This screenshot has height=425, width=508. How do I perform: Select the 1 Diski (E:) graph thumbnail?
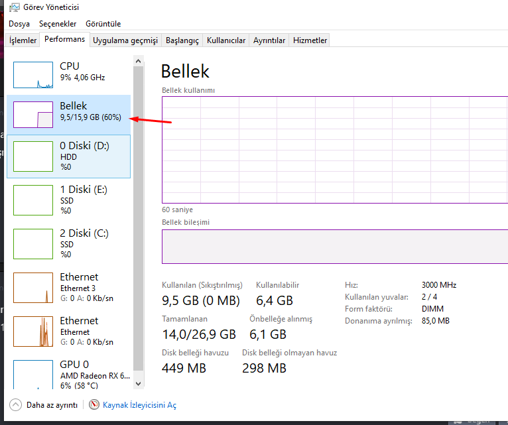33,200
